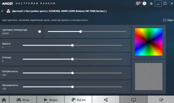Open the Display monitor tab
Screen dimensions: 174x103
coord(133,100)
